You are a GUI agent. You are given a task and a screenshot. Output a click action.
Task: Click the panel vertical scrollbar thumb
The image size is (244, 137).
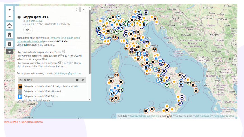point(90,42)
